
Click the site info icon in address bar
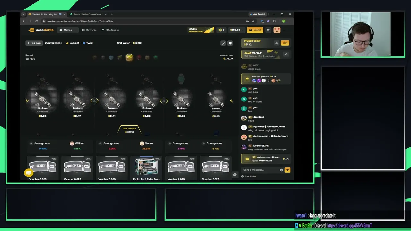coord(44,21)
